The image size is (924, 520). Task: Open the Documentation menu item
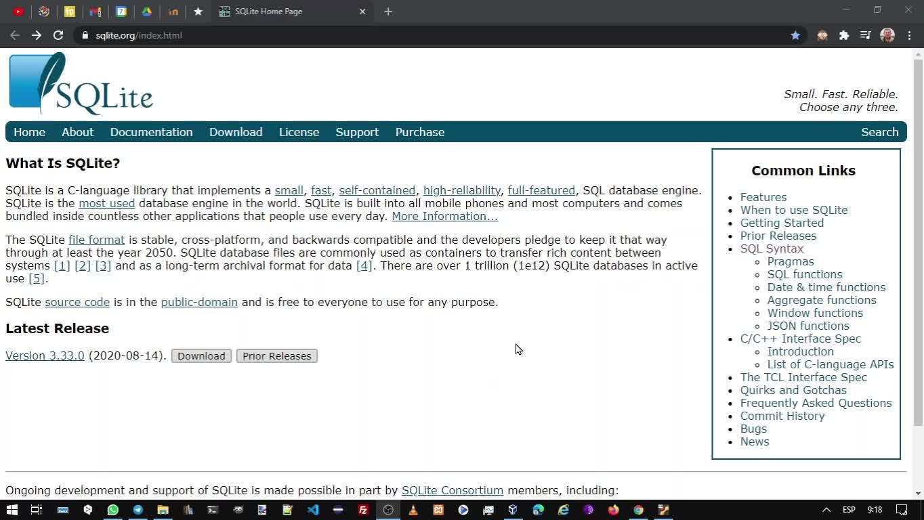152,132
